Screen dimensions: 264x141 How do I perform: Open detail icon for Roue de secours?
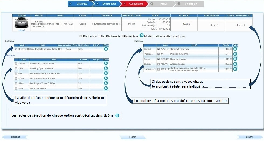(235, 59)
